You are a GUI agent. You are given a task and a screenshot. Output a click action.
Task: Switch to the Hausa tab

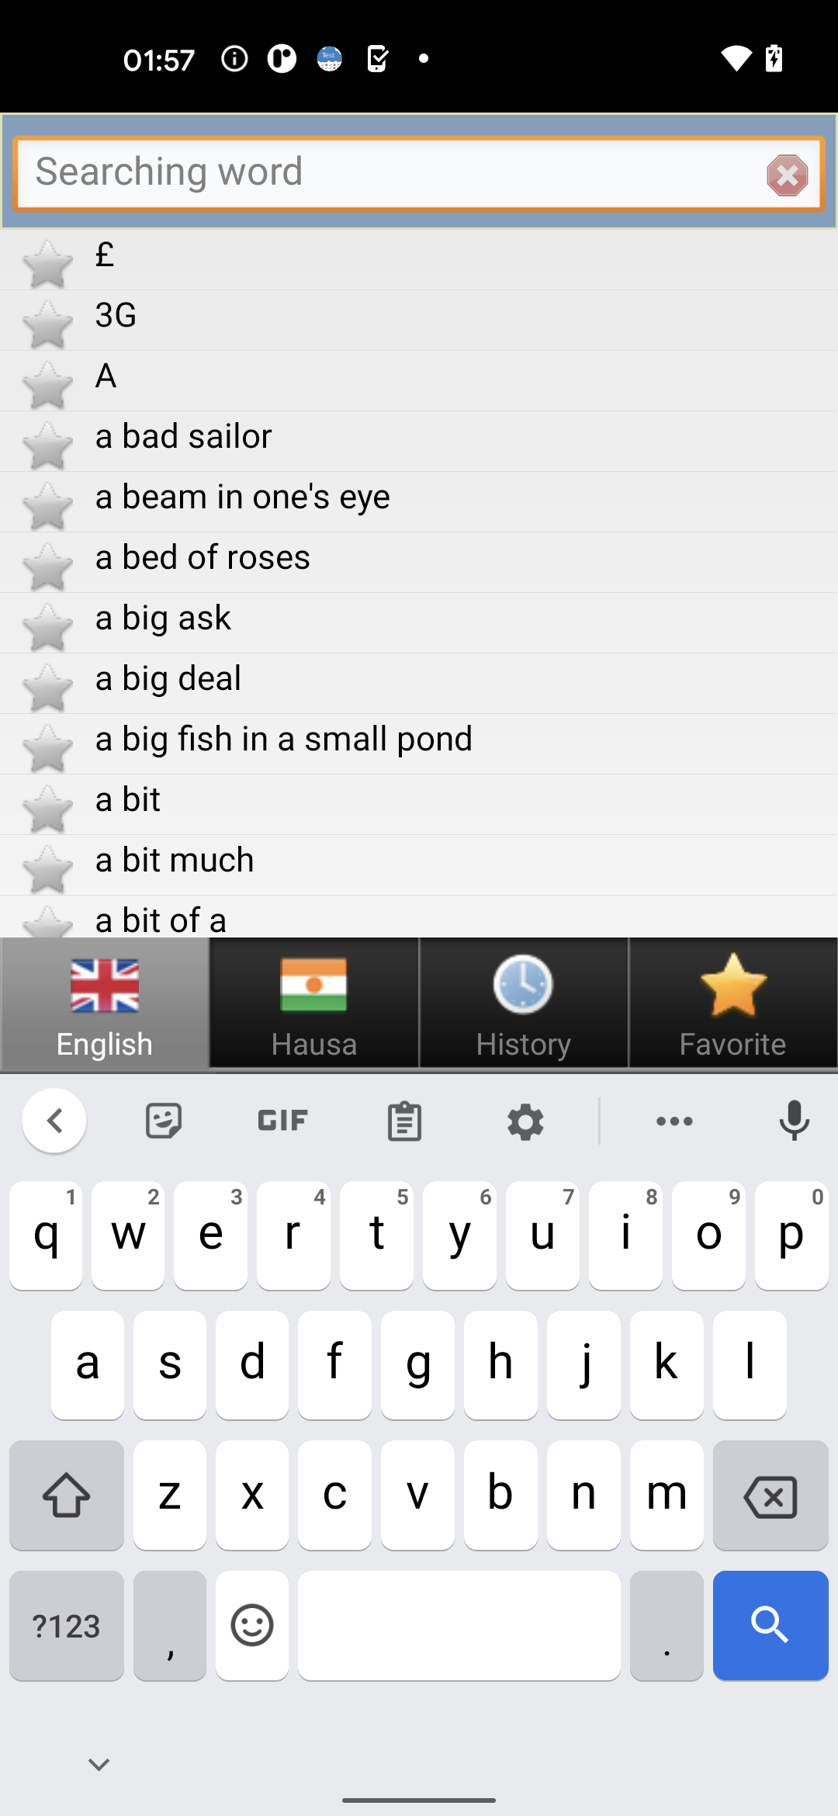pyautogui.click(x=314, y=1003)
